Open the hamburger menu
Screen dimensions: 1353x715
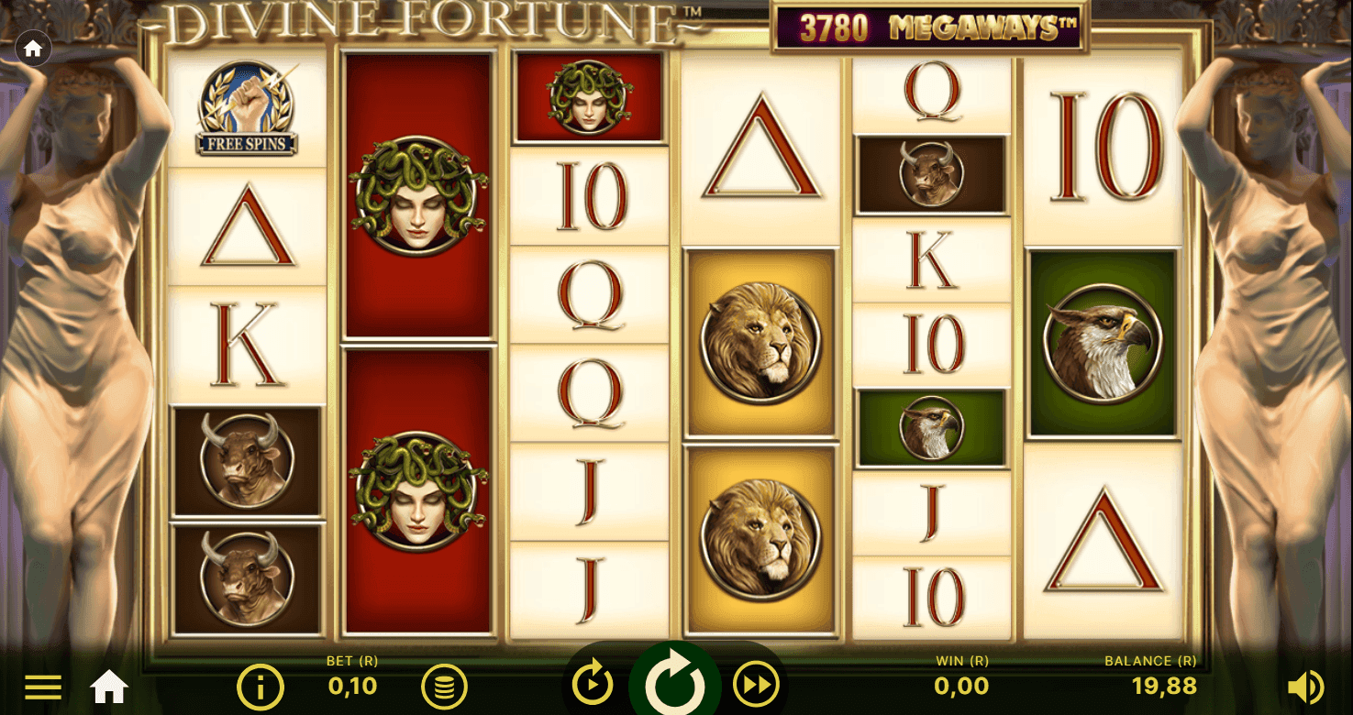click(x=43, y=686)
